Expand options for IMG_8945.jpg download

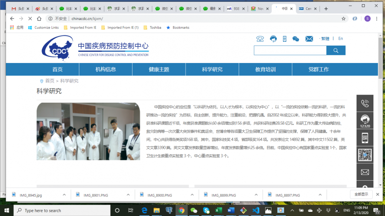(64, 195)
